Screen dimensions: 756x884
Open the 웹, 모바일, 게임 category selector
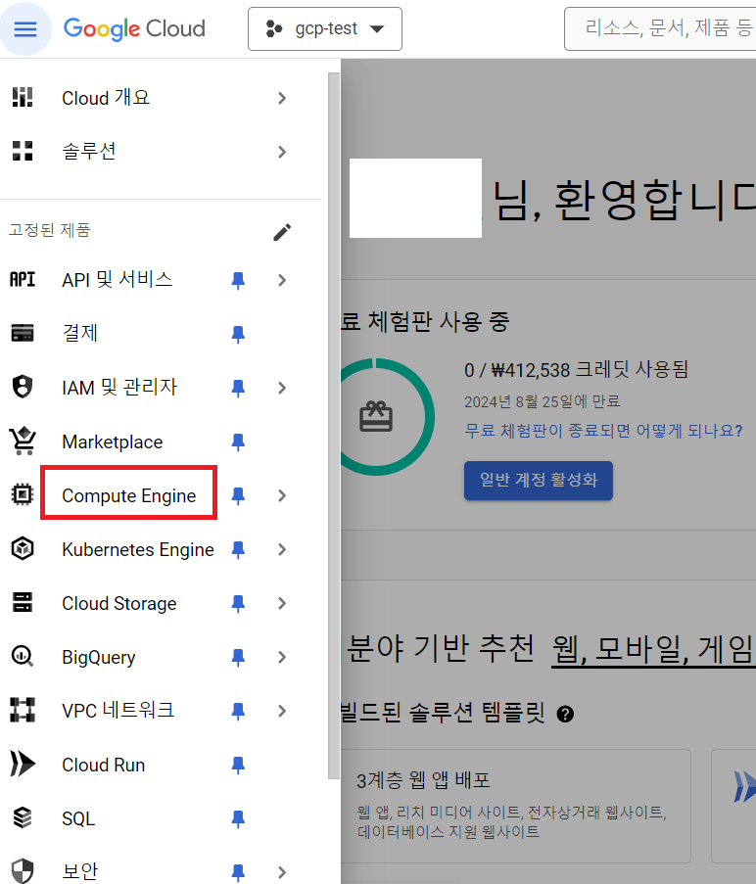[x=653, y=649]
